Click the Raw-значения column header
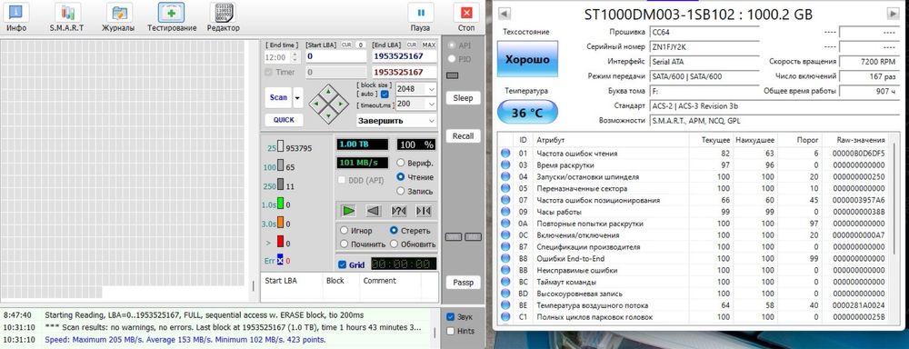Image resolution: width=909 pixels, height=349 pixels. click(x=856, y=140)
